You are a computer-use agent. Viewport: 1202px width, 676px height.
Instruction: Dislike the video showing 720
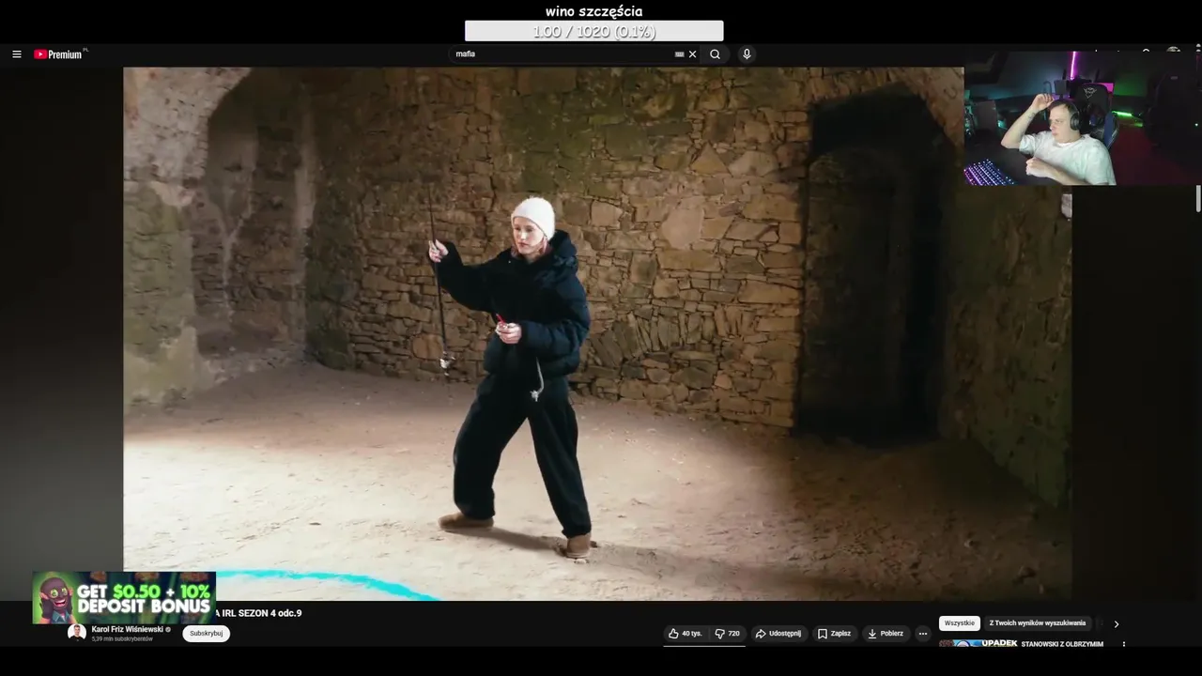(x=728, y=634)
